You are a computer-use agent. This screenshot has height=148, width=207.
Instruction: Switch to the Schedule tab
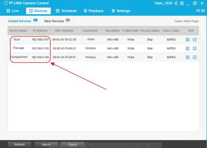point(66,11)
